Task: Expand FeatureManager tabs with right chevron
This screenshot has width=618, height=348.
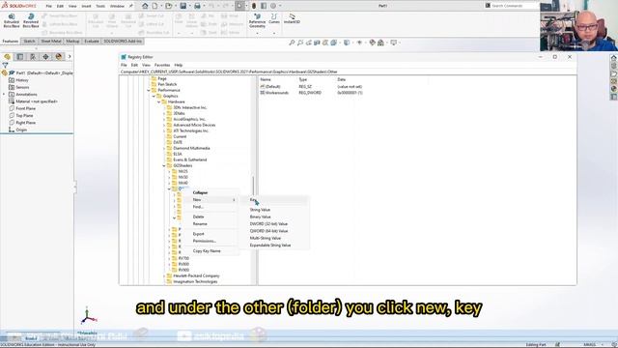Action: coord(70,57)
